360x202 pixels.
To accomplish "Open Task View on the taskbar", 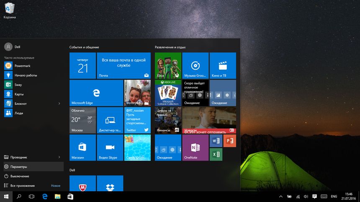I will pyautogui.click(x=31, y=196).
